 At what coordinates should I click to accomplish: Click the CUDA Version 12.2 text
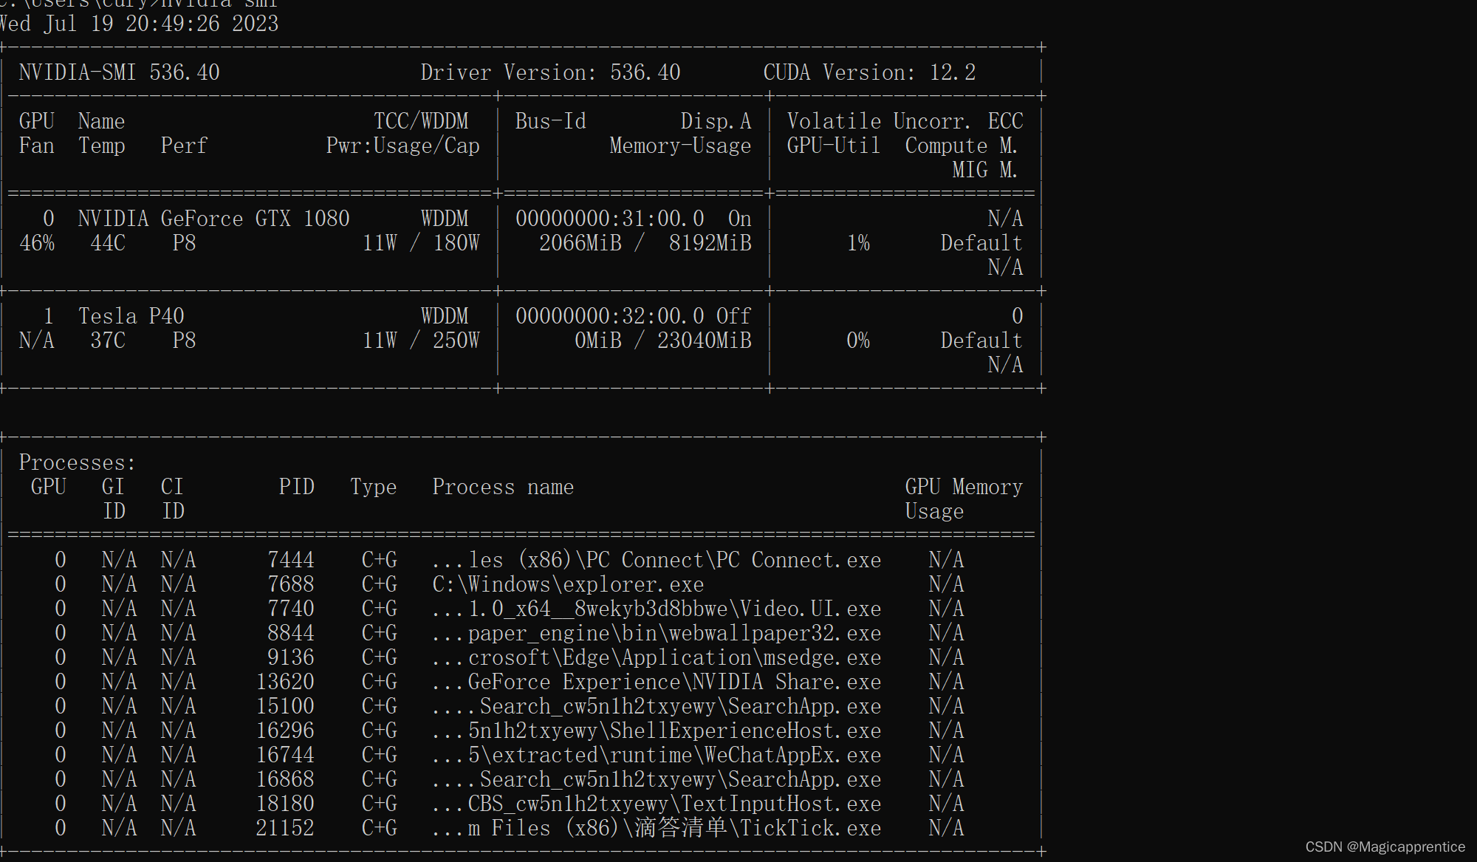(x=869, y=72)
